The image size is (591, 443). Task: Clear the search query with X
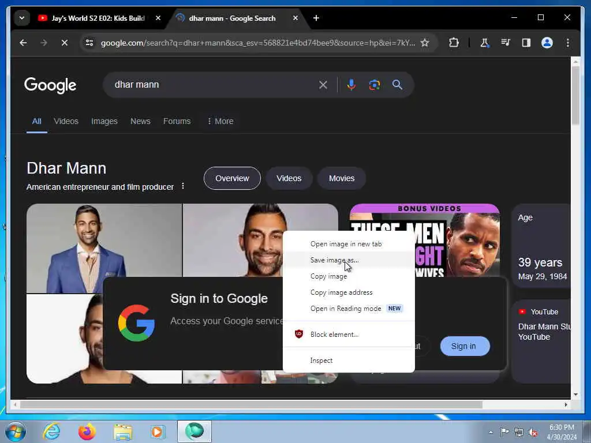(323, 85)
